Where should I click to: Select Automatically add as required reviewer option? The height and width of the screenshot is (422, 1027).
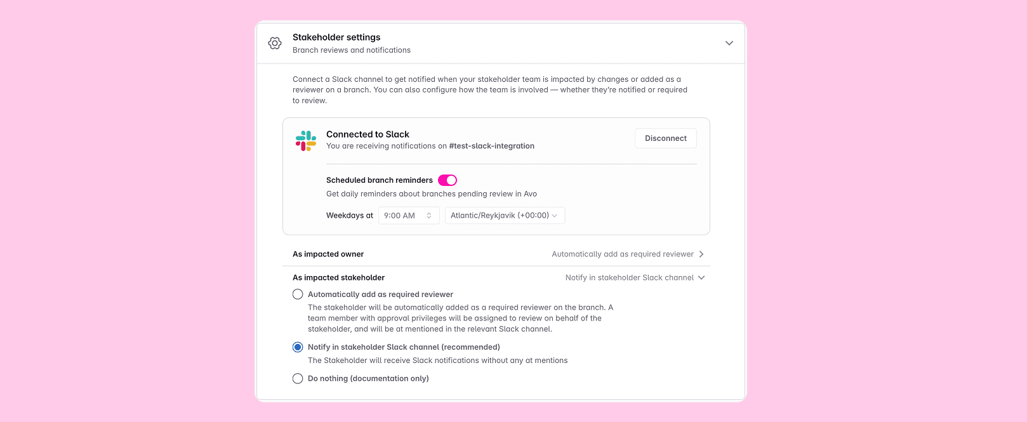point(298,294)
